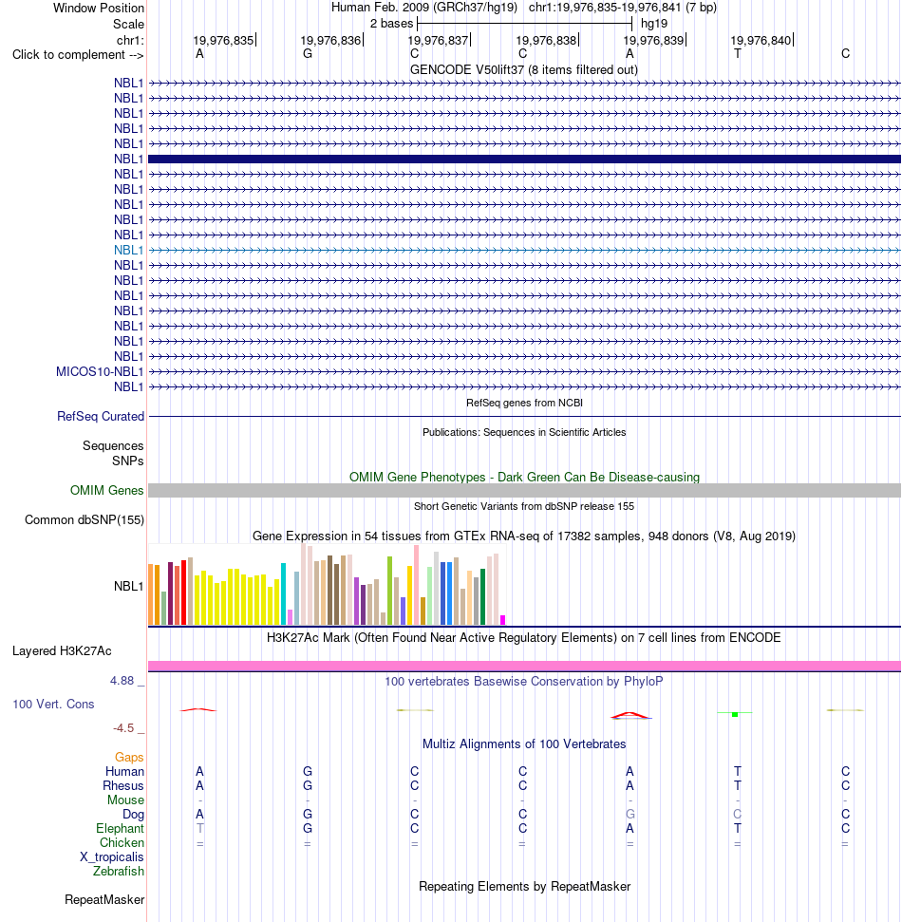
Task: Click the Common dbSNP(155) label
Action: (85, 519)
